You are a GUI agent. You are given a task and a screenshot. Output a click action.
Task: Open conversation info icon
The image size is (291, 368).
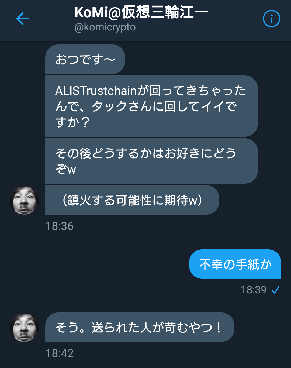(271, 19)
